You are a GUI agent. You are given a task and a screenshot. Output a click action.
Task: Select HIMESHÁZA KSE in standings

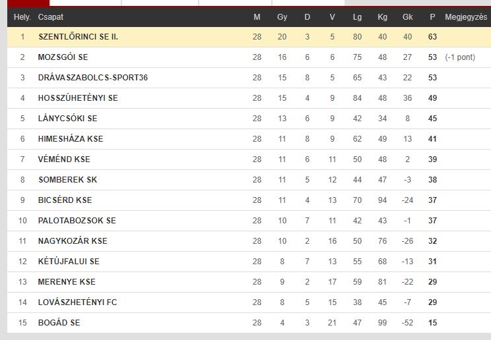[x=71, y=139]
